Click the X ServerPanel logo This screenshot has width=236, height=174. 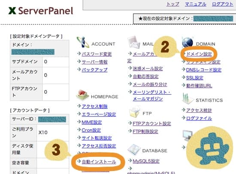(41, 11)
